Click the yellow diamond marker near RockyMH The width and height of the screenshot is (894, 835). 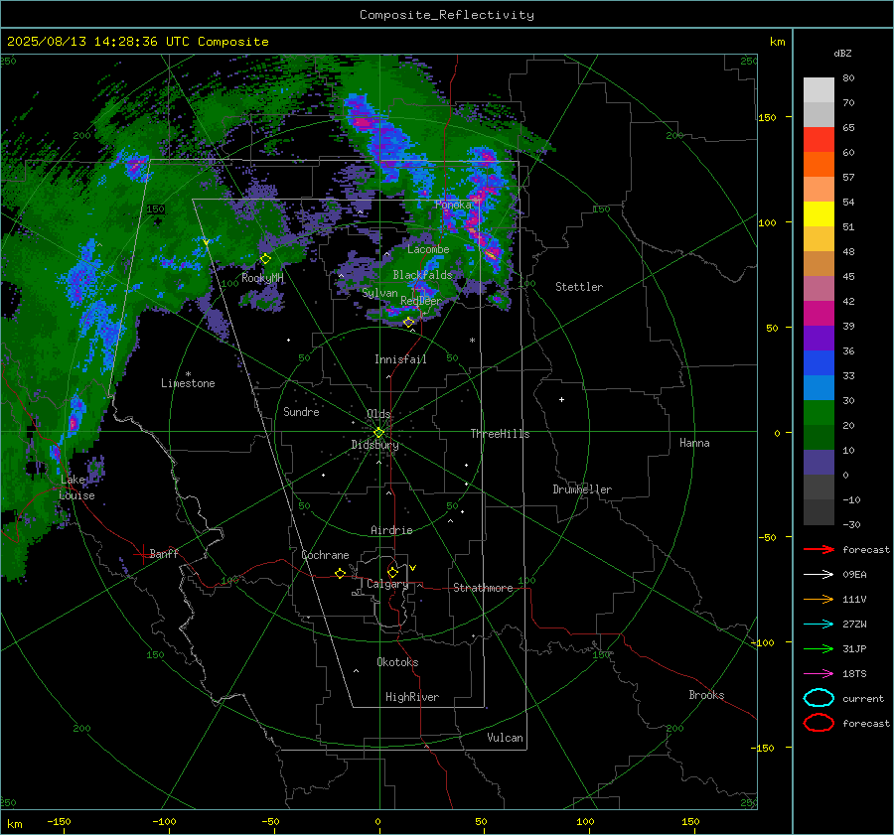(265, 259)
